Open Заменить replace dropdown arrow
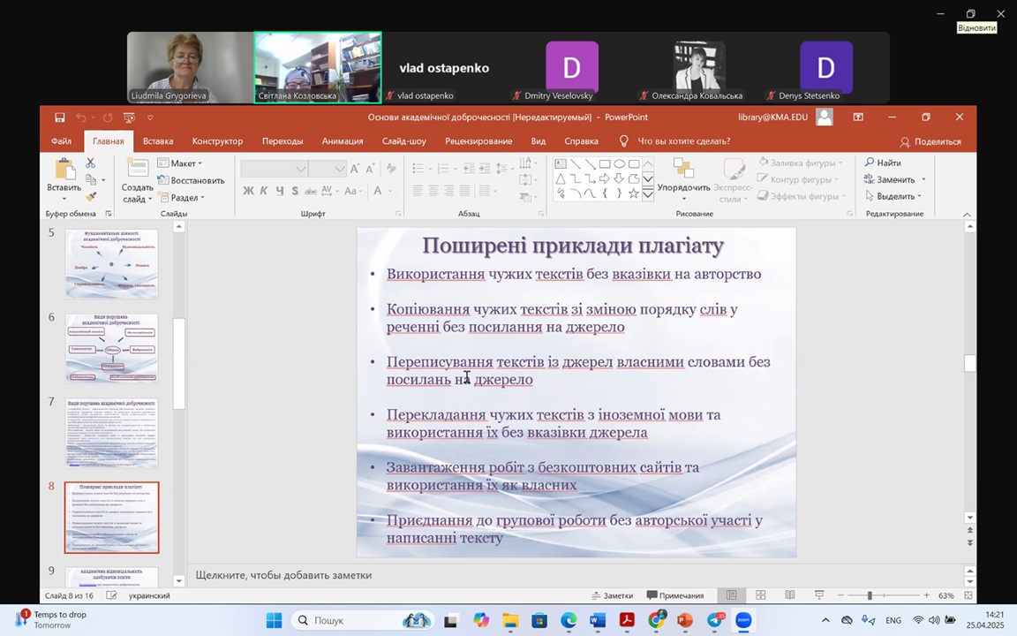The height and width of the screenshot is (636, 1017). tap(923, 180)
